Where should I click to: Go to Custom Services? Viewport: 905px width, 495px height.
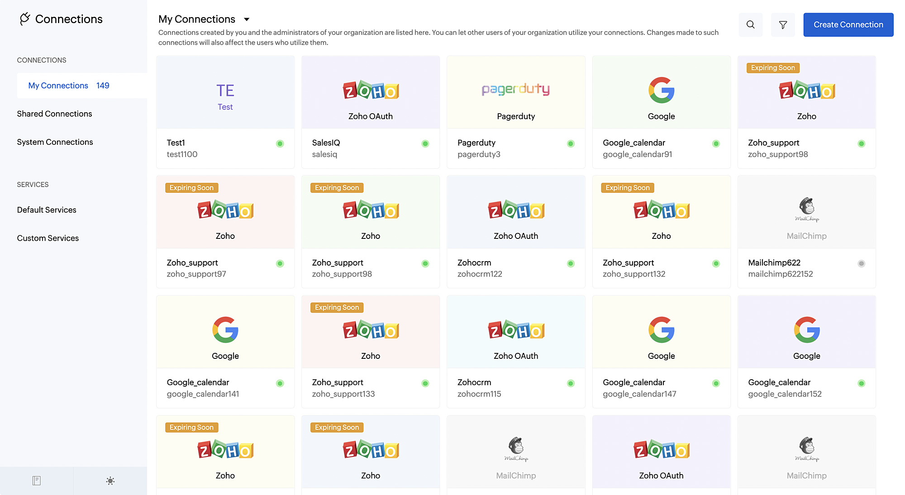[48, 238]
